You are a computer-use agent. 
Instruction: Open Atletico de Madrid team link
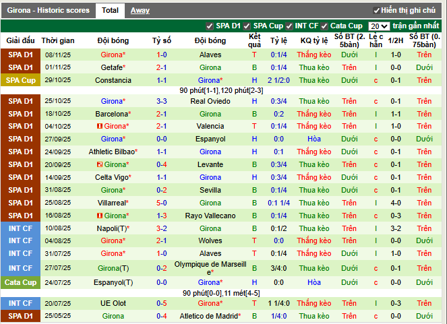click(209, 316)
